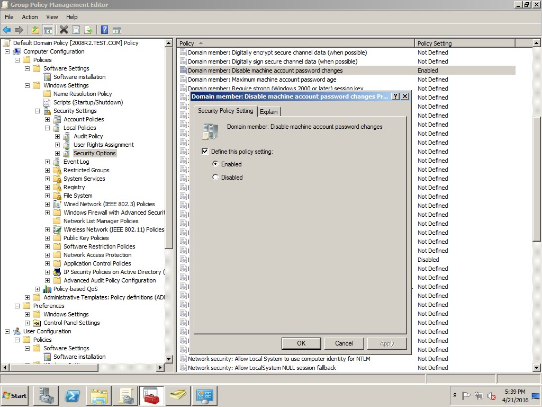
Task: Expand the Administrative Templates node
Action: (28, 298)
